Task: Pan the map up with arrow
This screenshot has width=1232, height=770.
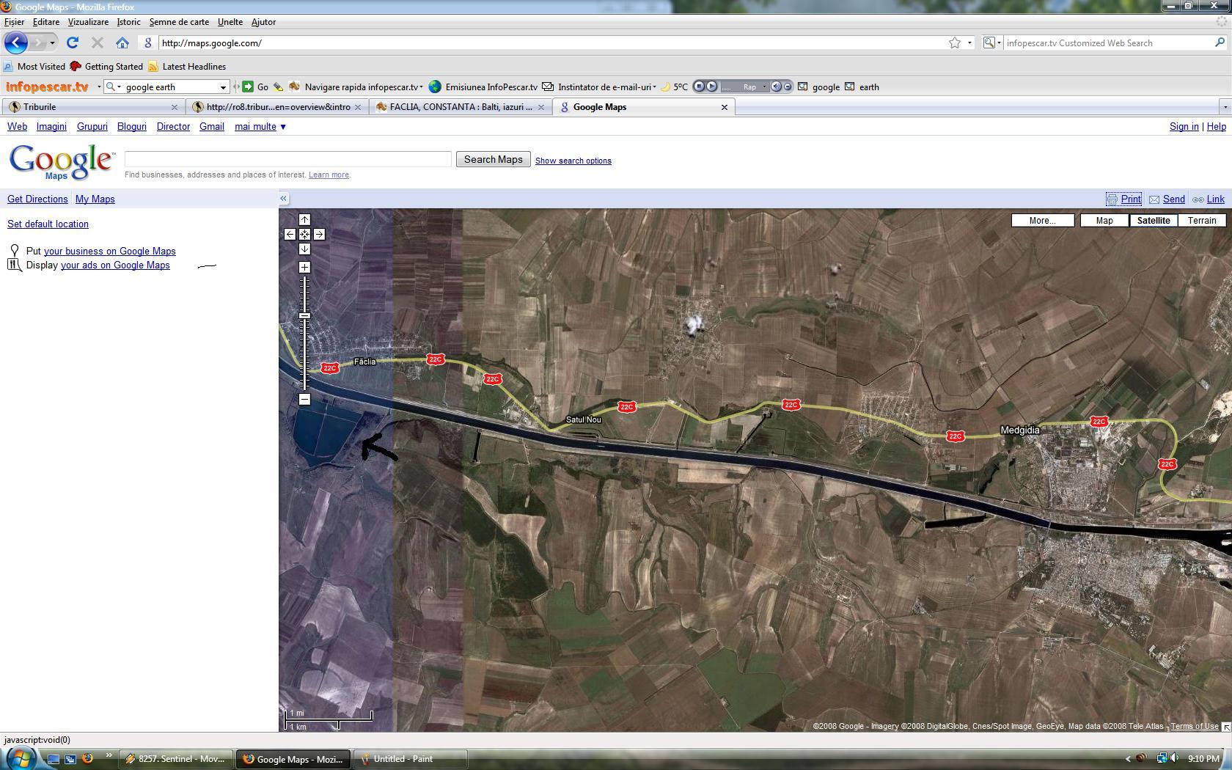Action: [304, 220]
